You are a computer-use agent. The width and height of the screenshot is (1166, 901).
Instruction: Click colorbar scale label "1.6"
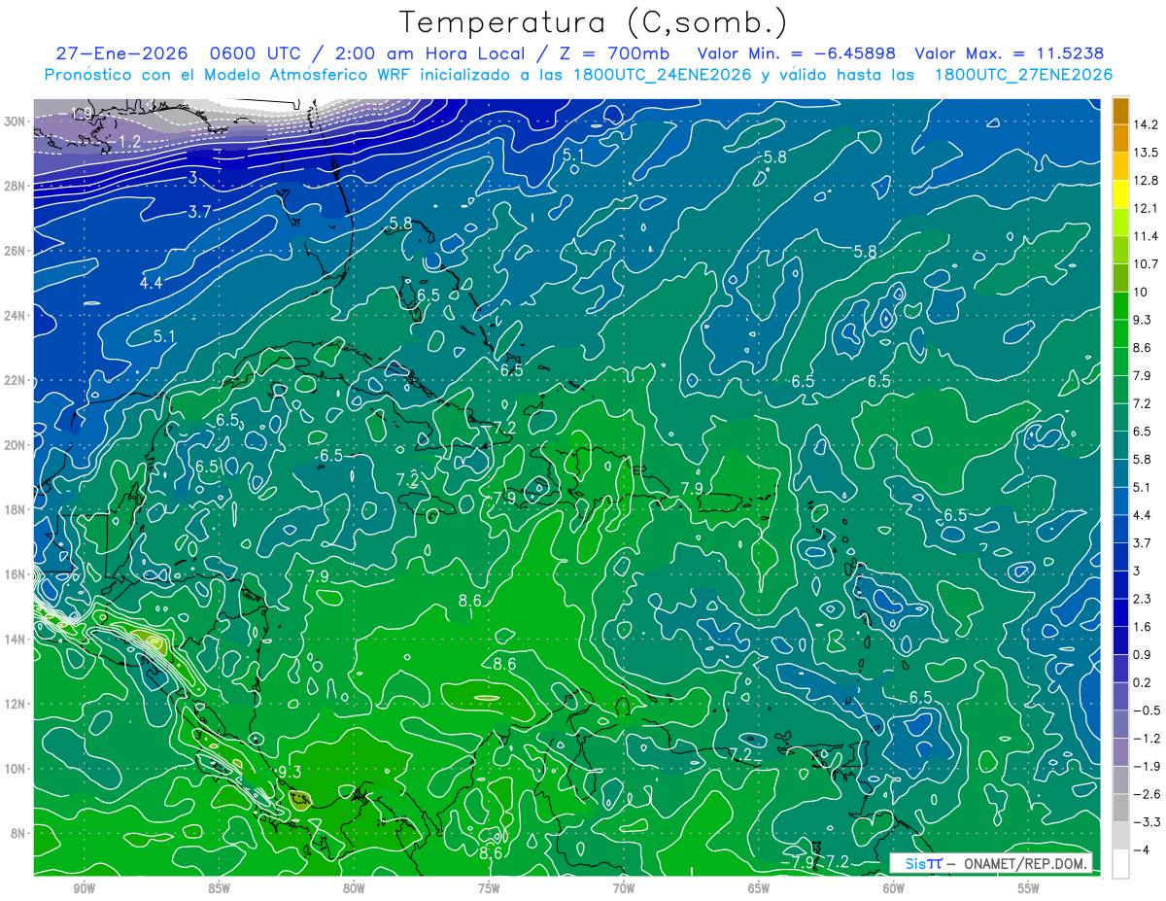coord(1142,627)
